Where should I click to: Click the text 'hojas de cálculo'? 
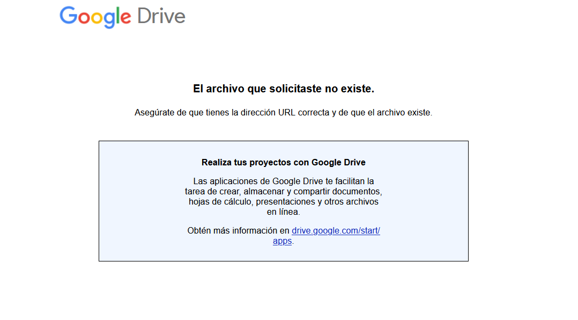220,202
